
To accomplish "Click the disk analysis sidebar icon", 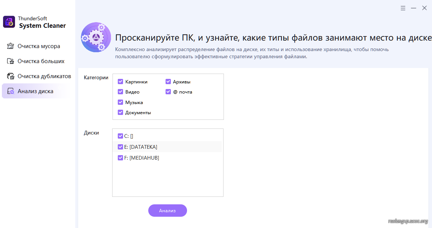I will point(11,91).
